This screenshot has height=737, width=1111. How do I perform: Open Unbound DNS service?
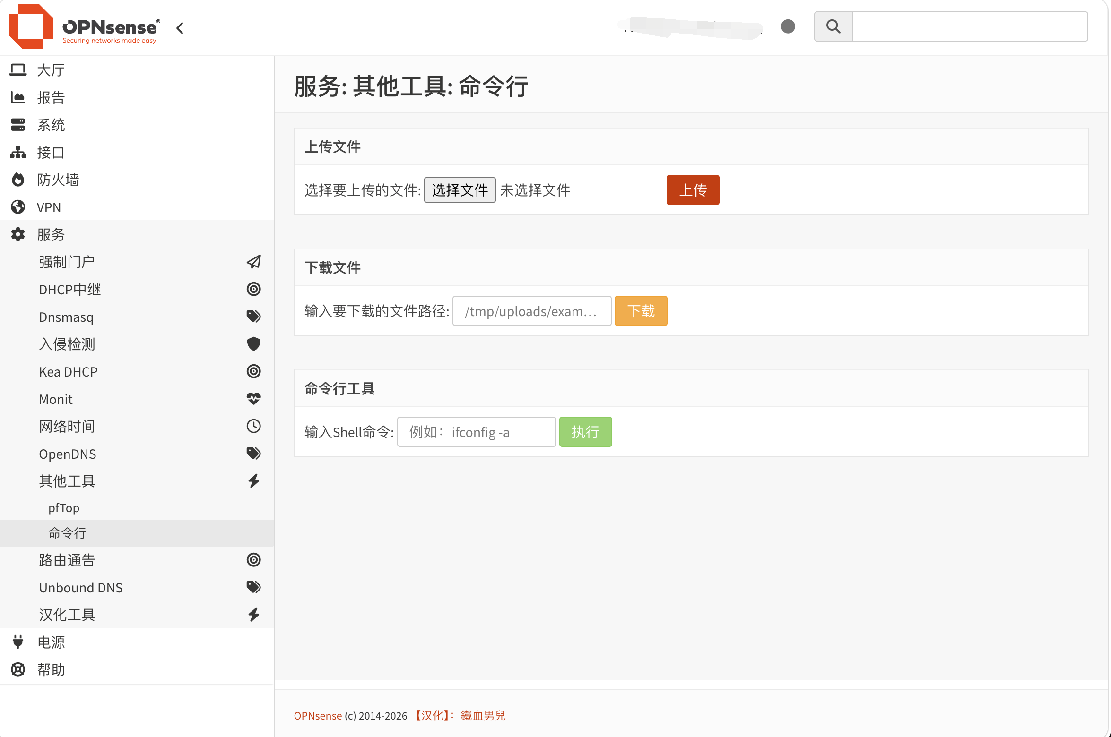(137, 587)
